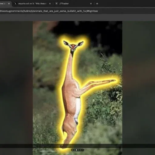Select the dot just after the active dot

point(78,150)
